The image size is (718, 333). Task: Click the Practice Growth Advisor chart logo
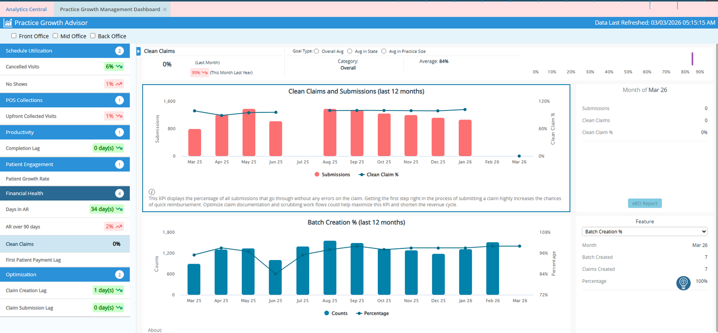click(8, 23)
